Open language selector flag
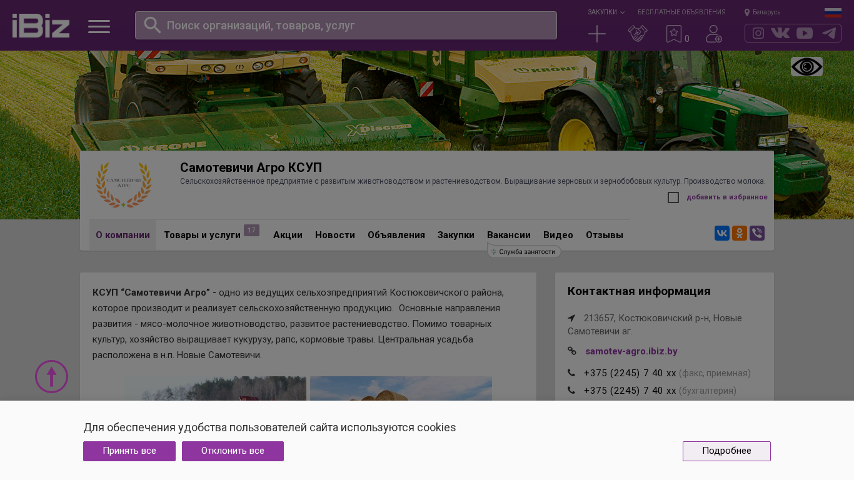 point(833,12)
